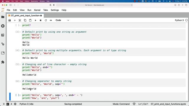
Task: Select cell 4 with multiple arguments comment
Action: pos(104,52)
